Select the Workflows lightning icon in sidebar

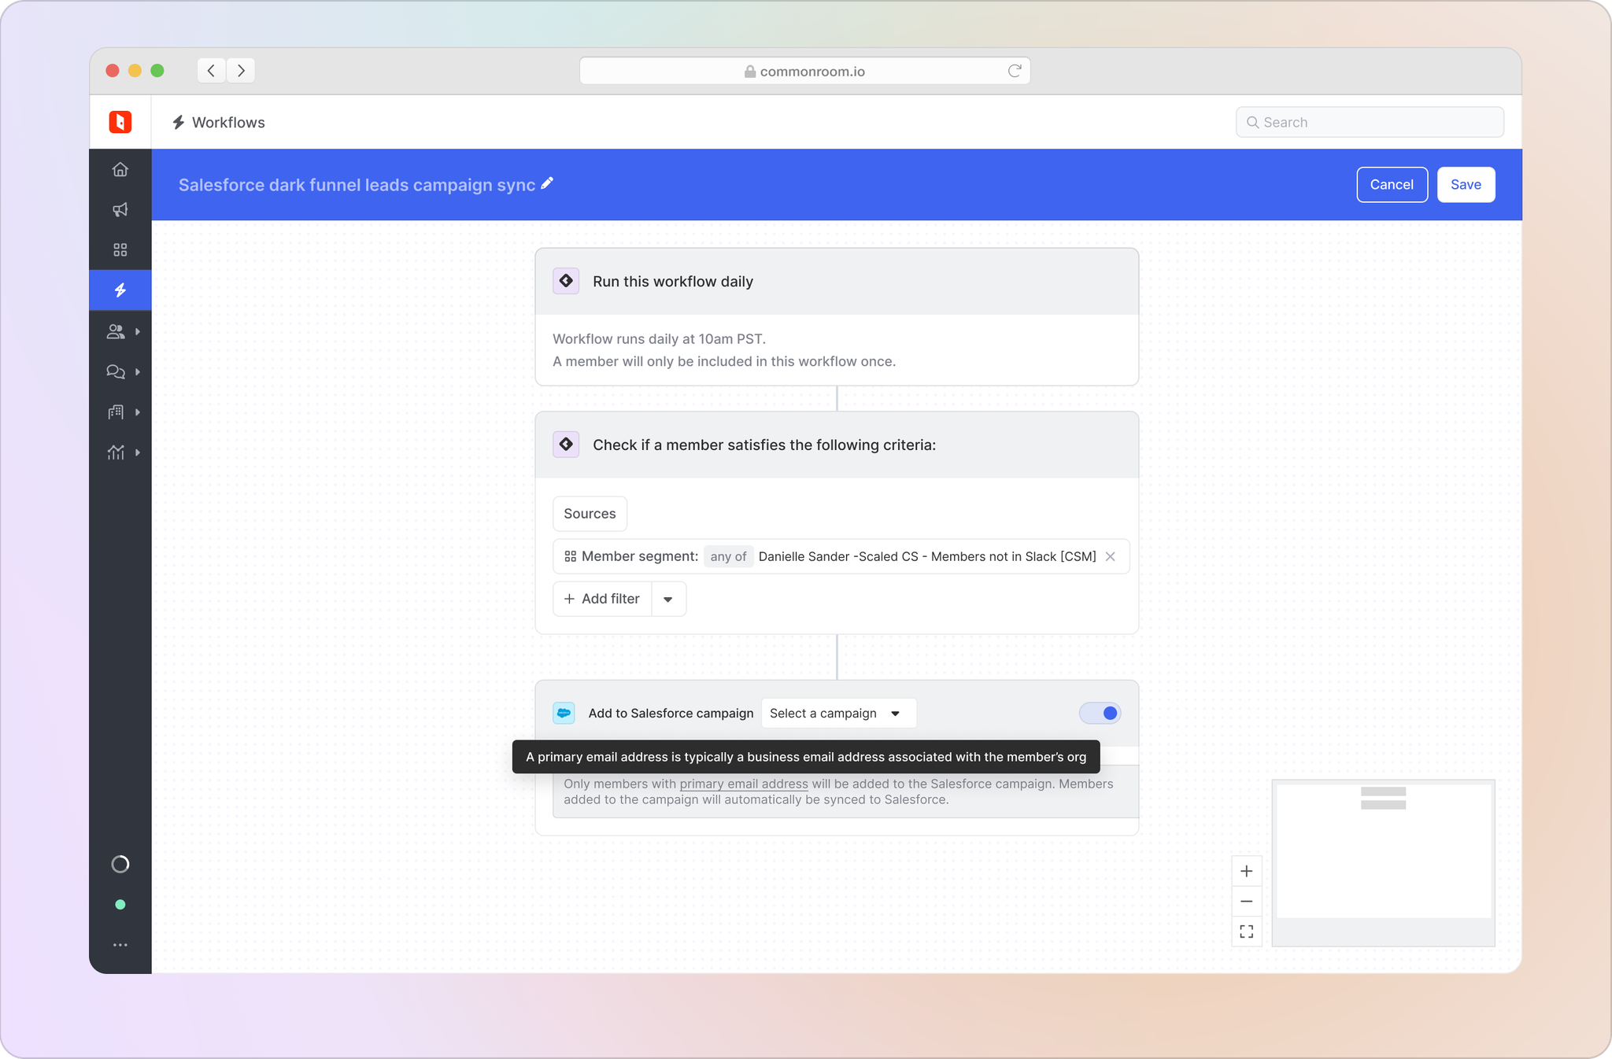pyautogui.click(x=120, y=290)
